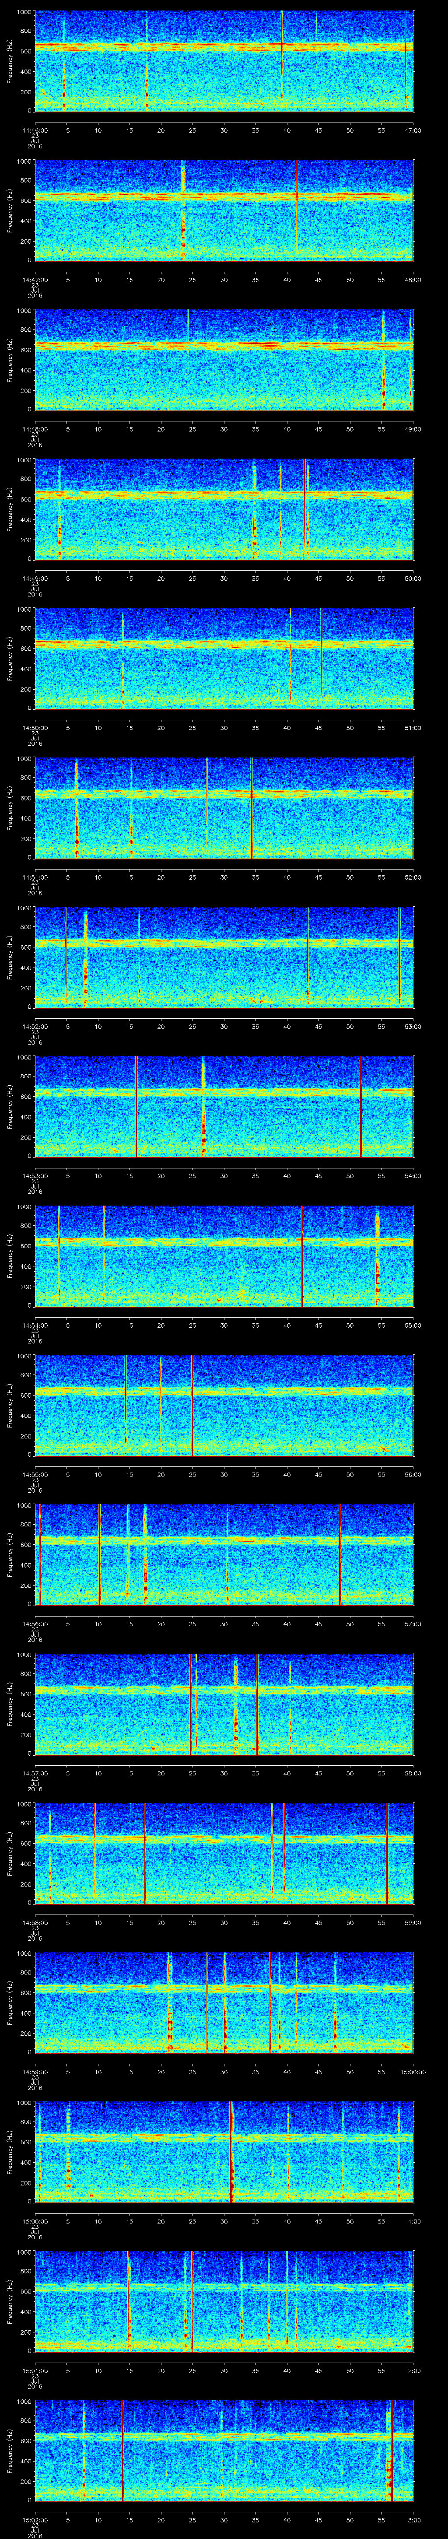The width and height of the screenshot is (448, 2539).
Task: Click the 45 second tick label under 14:57:00 panel
Action: click(318, 1773)
